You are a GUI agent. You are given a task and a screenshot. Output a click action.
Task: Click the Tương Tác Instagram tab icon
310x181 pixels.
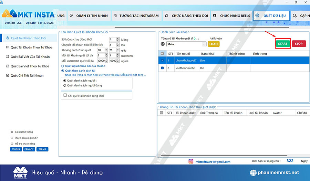[x=115, y=15]
